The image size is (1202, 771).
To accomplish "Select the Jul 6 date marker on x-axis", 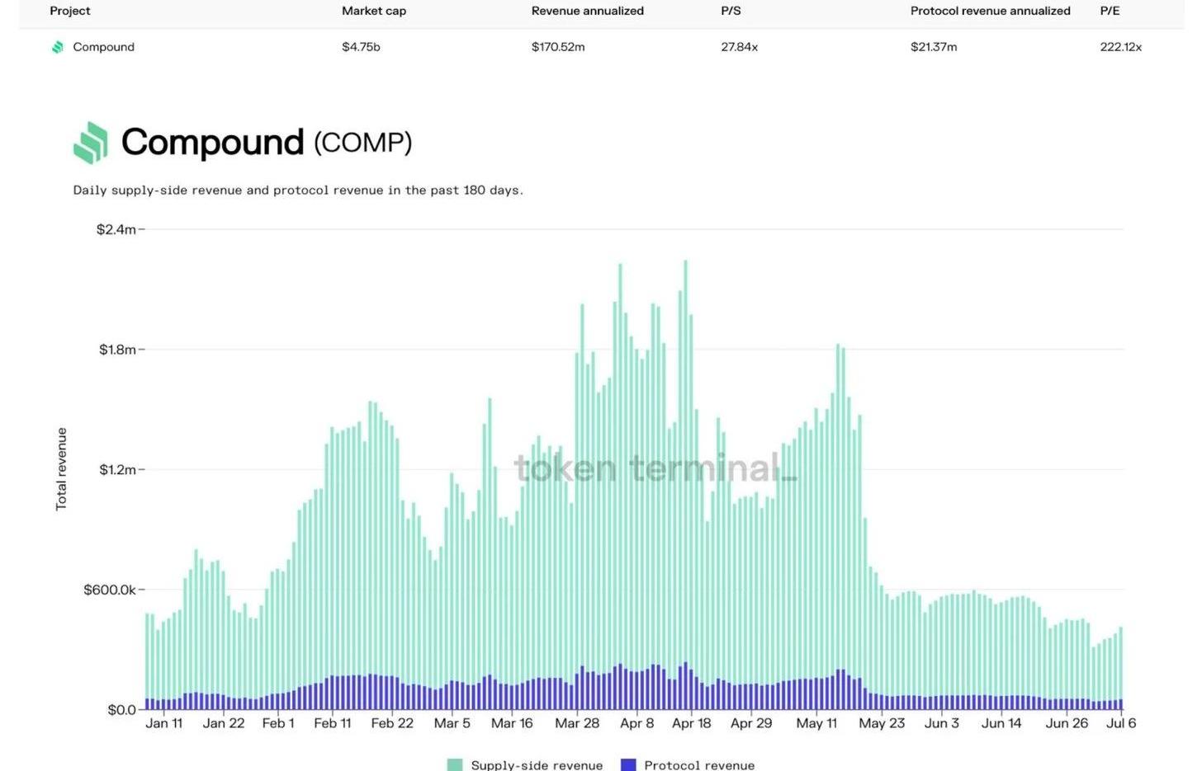I will click(1120, 723).
